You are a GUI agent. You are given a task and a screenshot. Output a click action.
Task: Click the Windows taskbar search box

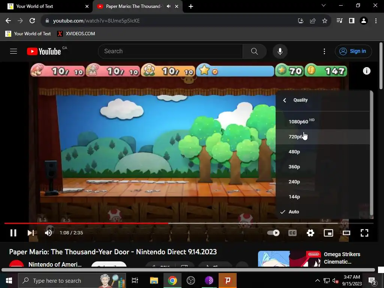tap(72, 280)
